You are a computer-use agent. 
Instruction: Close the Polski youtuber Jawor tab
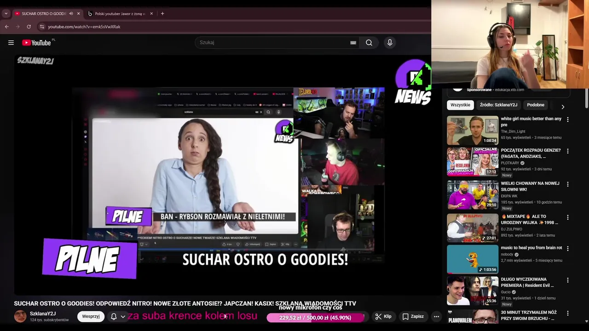[x=151, y=14]
